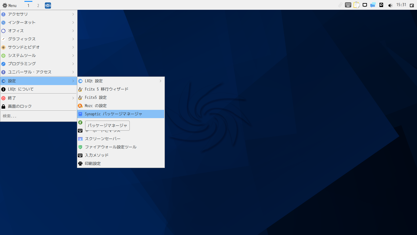Open the LXQt Menu button
The width and height of the screenshot is (417, 235).
coord(9,6)
